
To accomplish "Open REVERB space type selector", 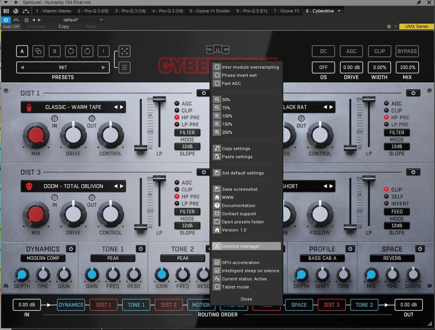I will 392,258.
